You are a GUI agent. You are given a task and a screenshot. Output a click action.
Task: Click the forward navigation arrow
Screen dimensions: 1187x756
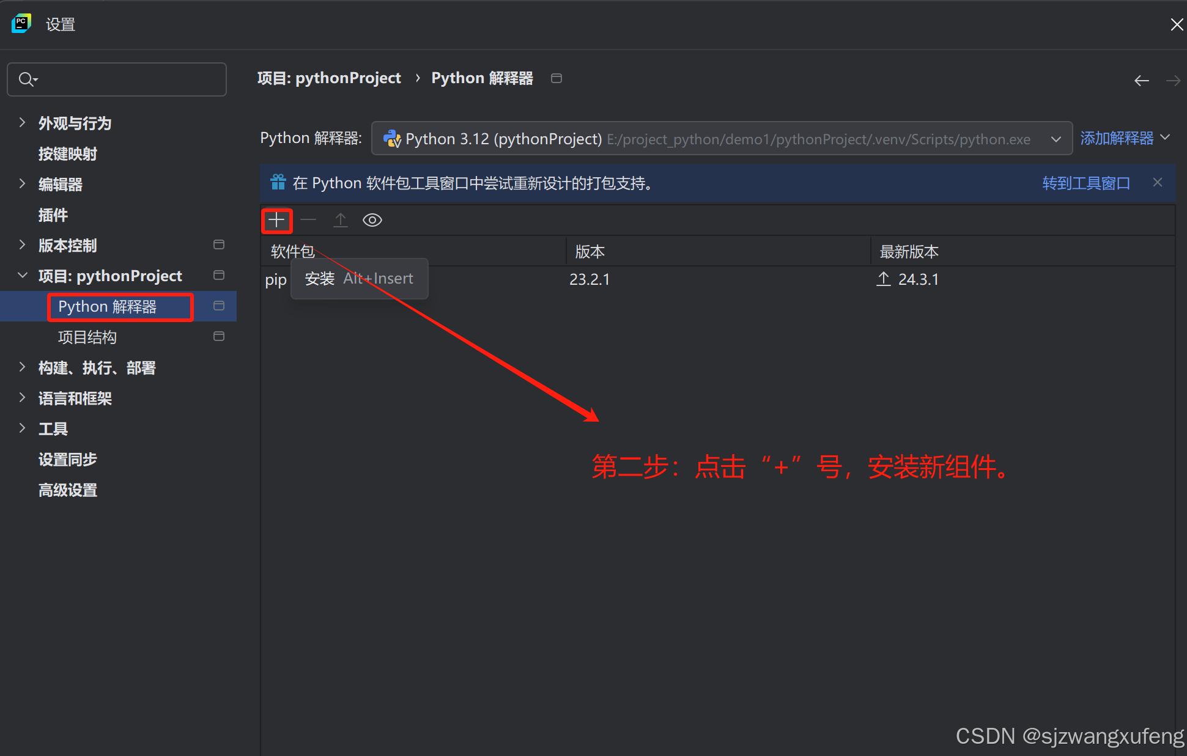pyautogui.click(x=1172, y=80)
